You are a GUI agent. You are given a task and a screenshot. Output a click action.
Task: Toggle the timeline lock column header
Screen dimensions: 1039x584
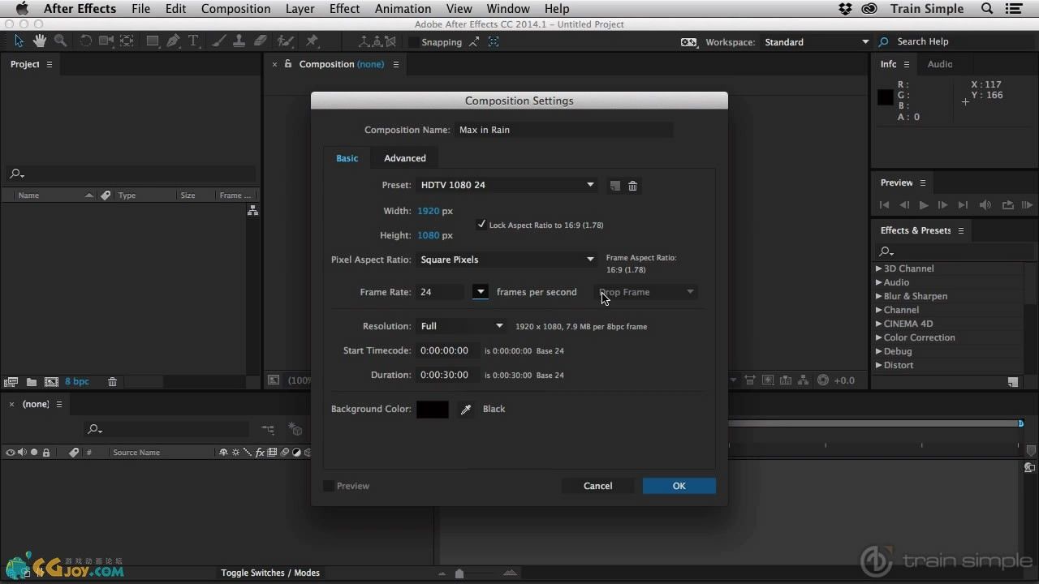(x=46, y=453)
